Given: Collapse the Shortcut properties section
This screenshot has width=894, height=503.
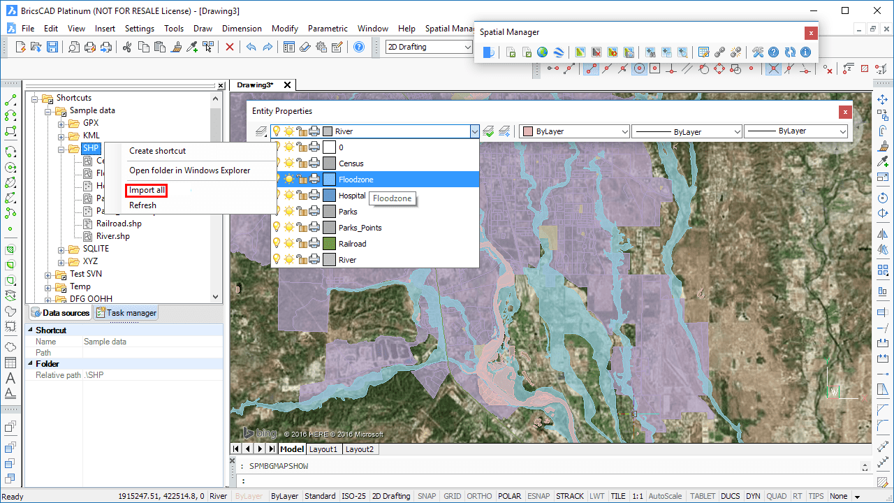Looking at the screenshot, I should click(x=30, y=330).
